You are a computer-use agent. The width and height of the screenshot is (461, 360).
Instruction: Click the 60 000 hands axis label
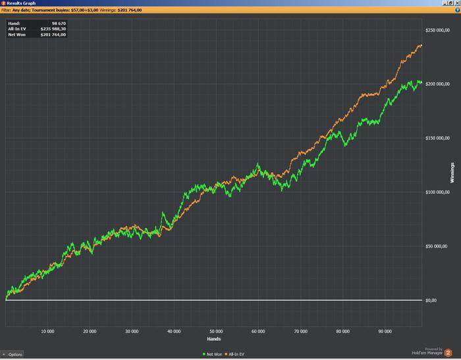(x=258, y=332)
